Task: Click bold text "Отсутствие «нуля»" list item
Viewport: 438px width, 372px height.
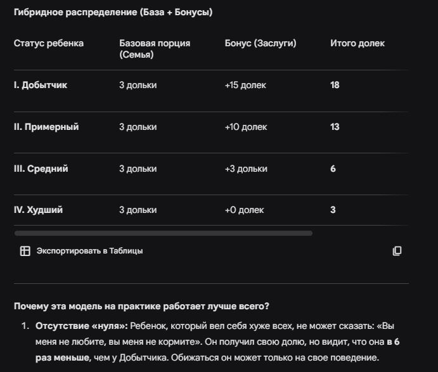Action: [x=81, y=326]
